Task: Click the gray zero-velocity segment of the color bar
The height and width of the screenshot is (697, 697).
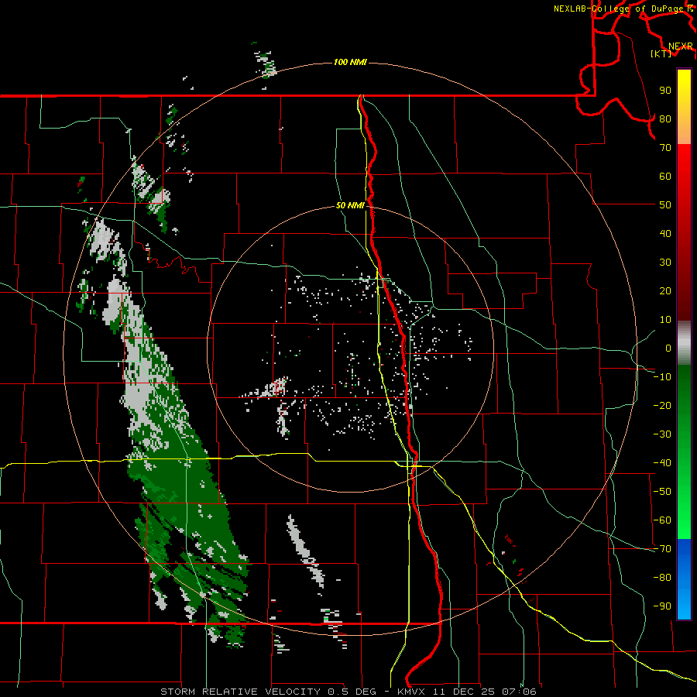Action: [x=684, y=343]
